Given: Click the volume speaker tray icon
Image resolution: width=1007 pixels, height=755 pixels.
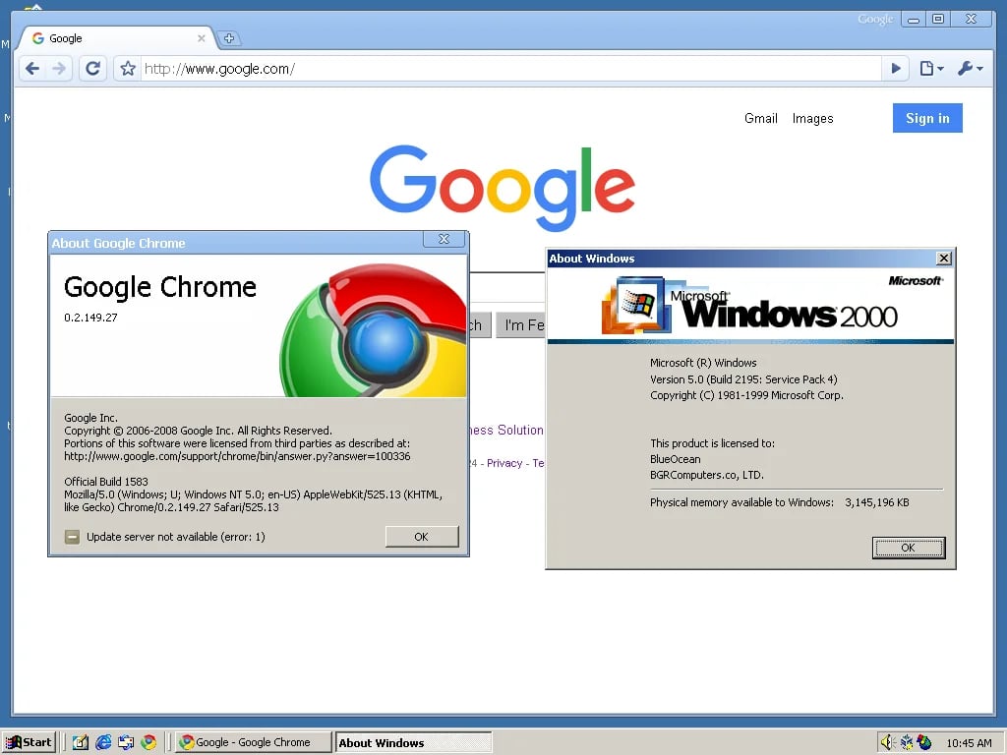Looking at the screenshot, I should (888, 743).
